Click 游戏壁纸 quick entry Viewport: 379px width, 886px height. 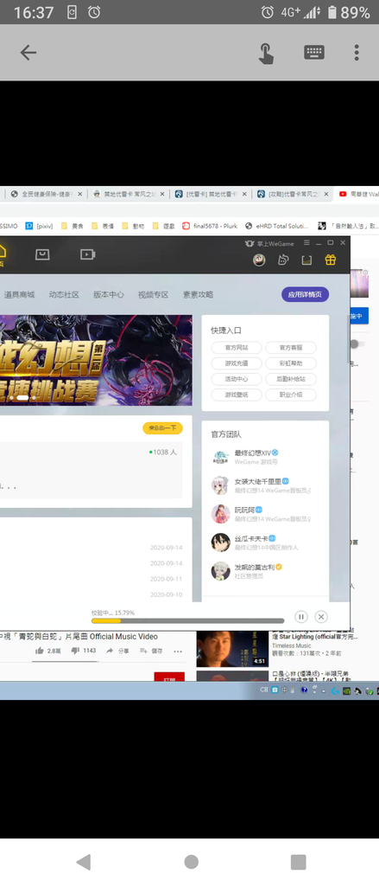(237, 395)
